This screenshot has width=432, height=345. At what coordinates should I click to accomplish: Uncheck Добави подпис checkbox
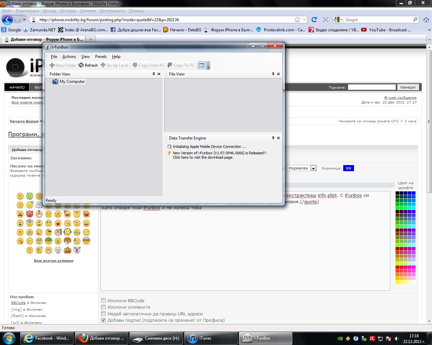[x=104, y=320]
